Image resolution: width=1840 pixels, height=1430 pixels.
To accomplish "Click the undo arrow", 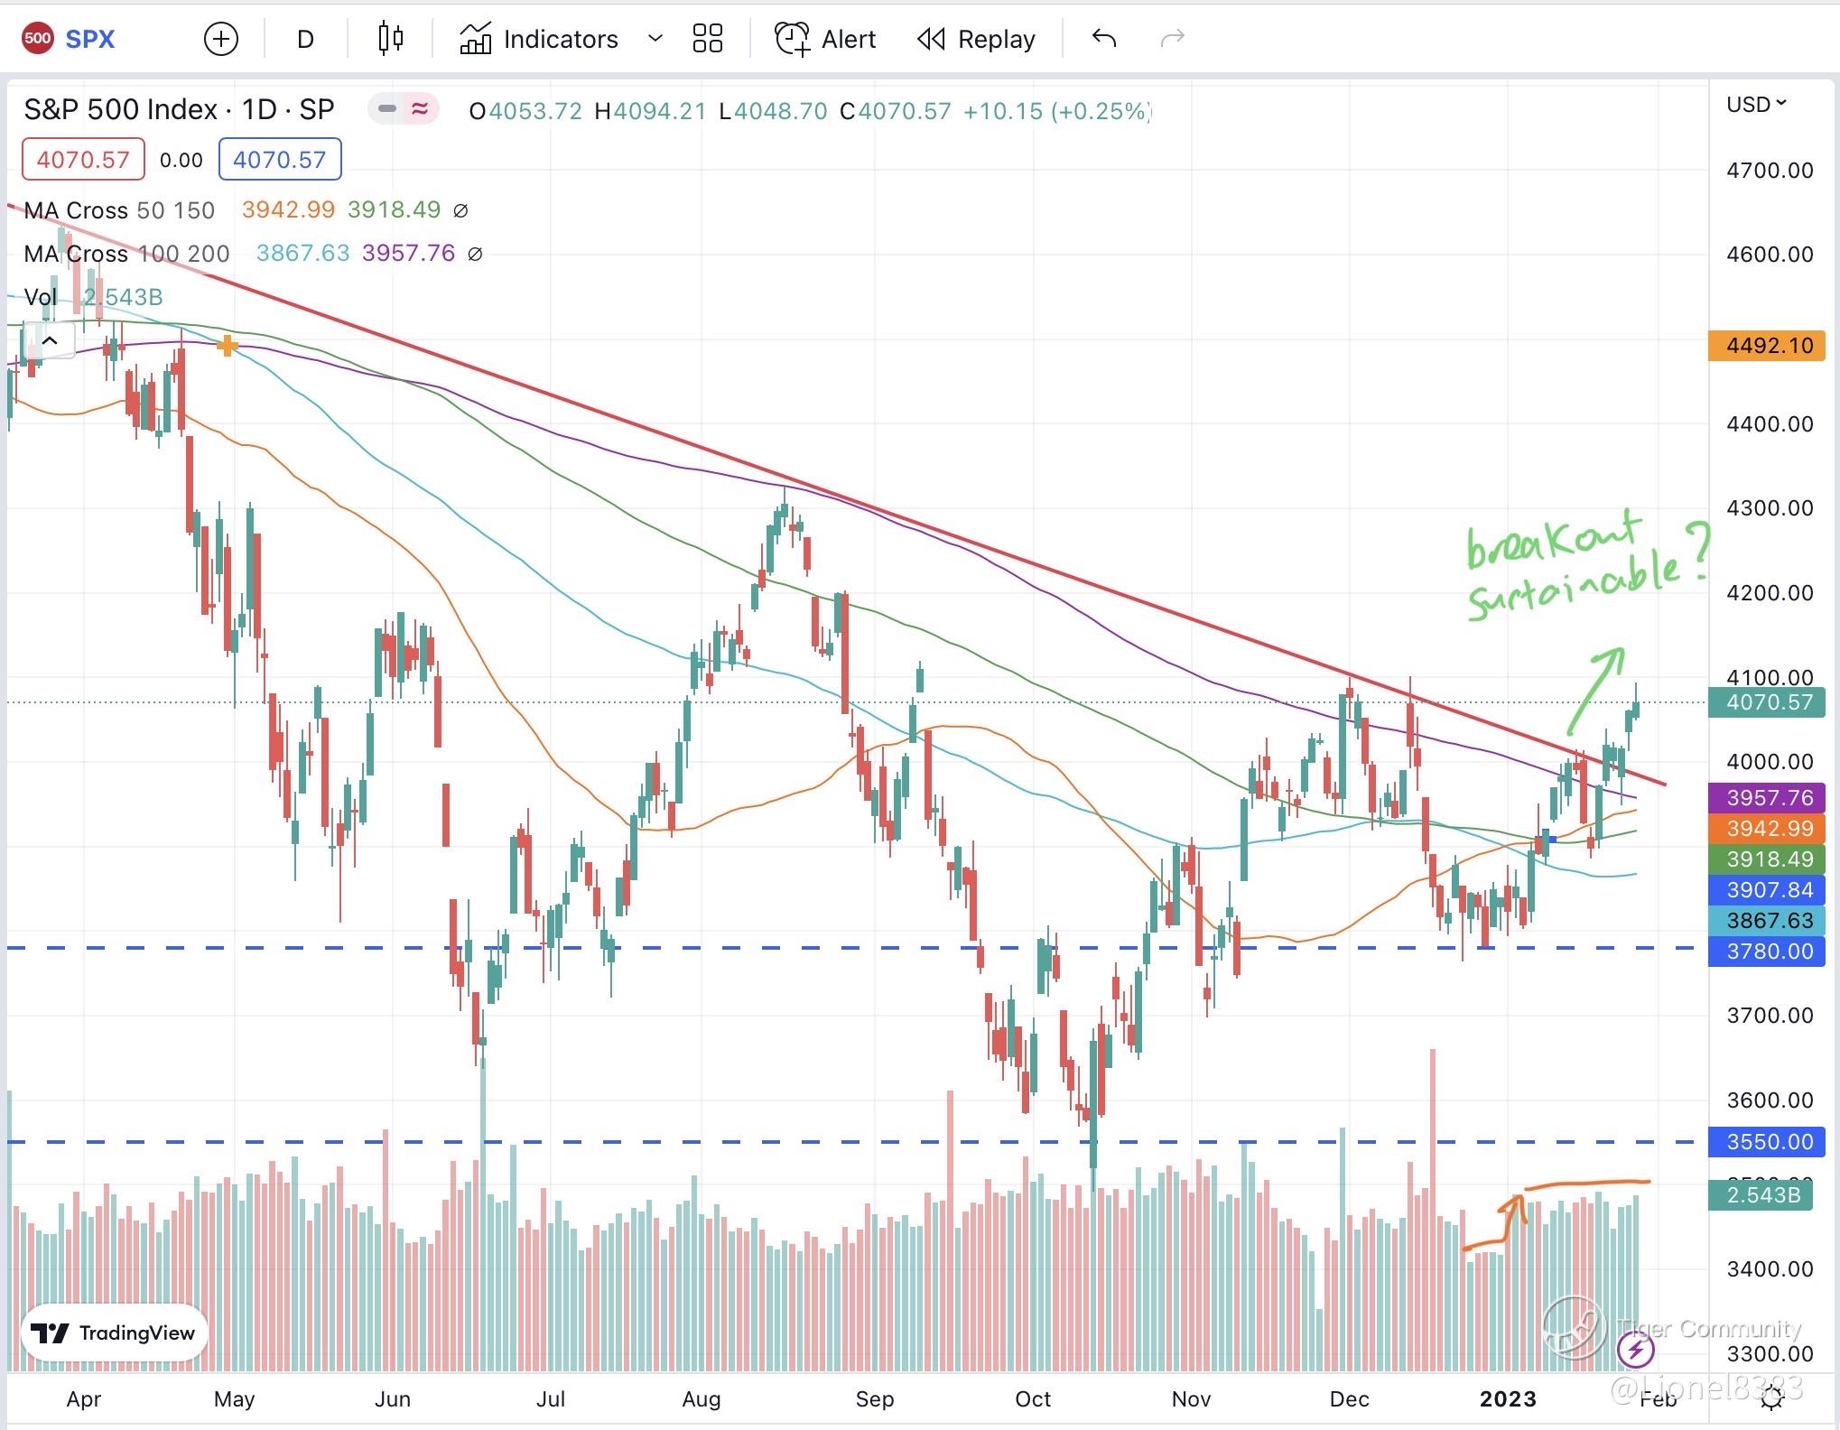I will [1103, 39].
